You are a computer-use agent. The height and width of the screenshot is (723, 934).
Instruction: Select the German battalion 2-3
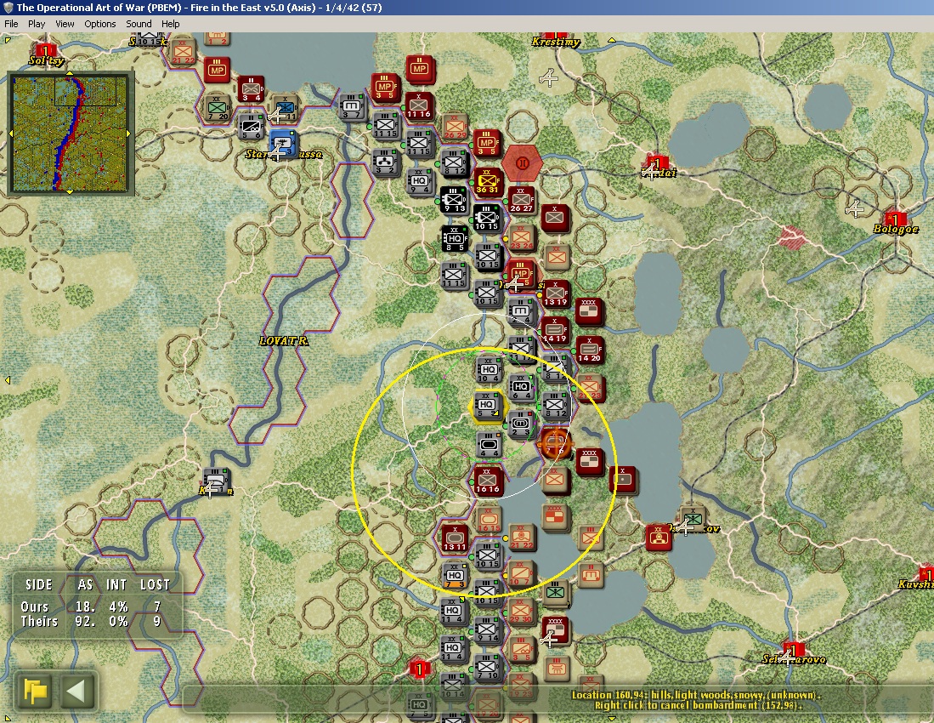tap(520, 424)
